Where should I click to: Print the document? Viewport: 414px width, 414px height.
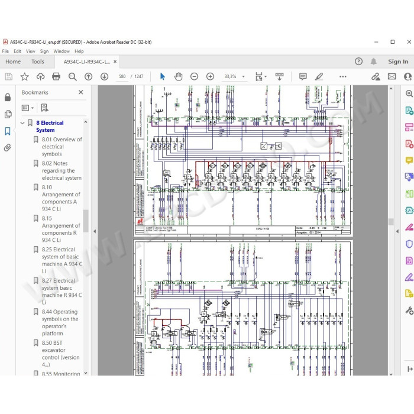point(56,76)
